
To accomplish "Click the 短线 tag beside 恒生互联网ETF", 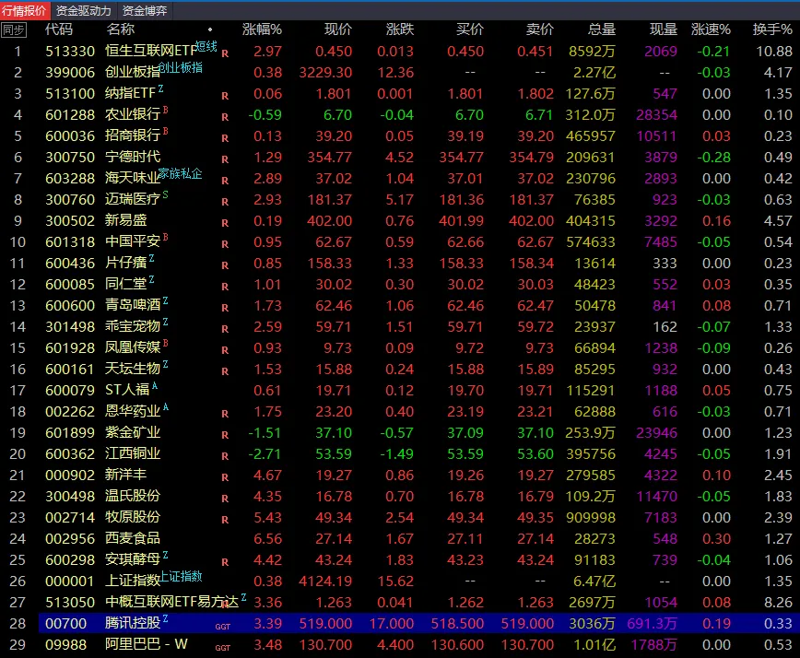I will coord(206,47).
